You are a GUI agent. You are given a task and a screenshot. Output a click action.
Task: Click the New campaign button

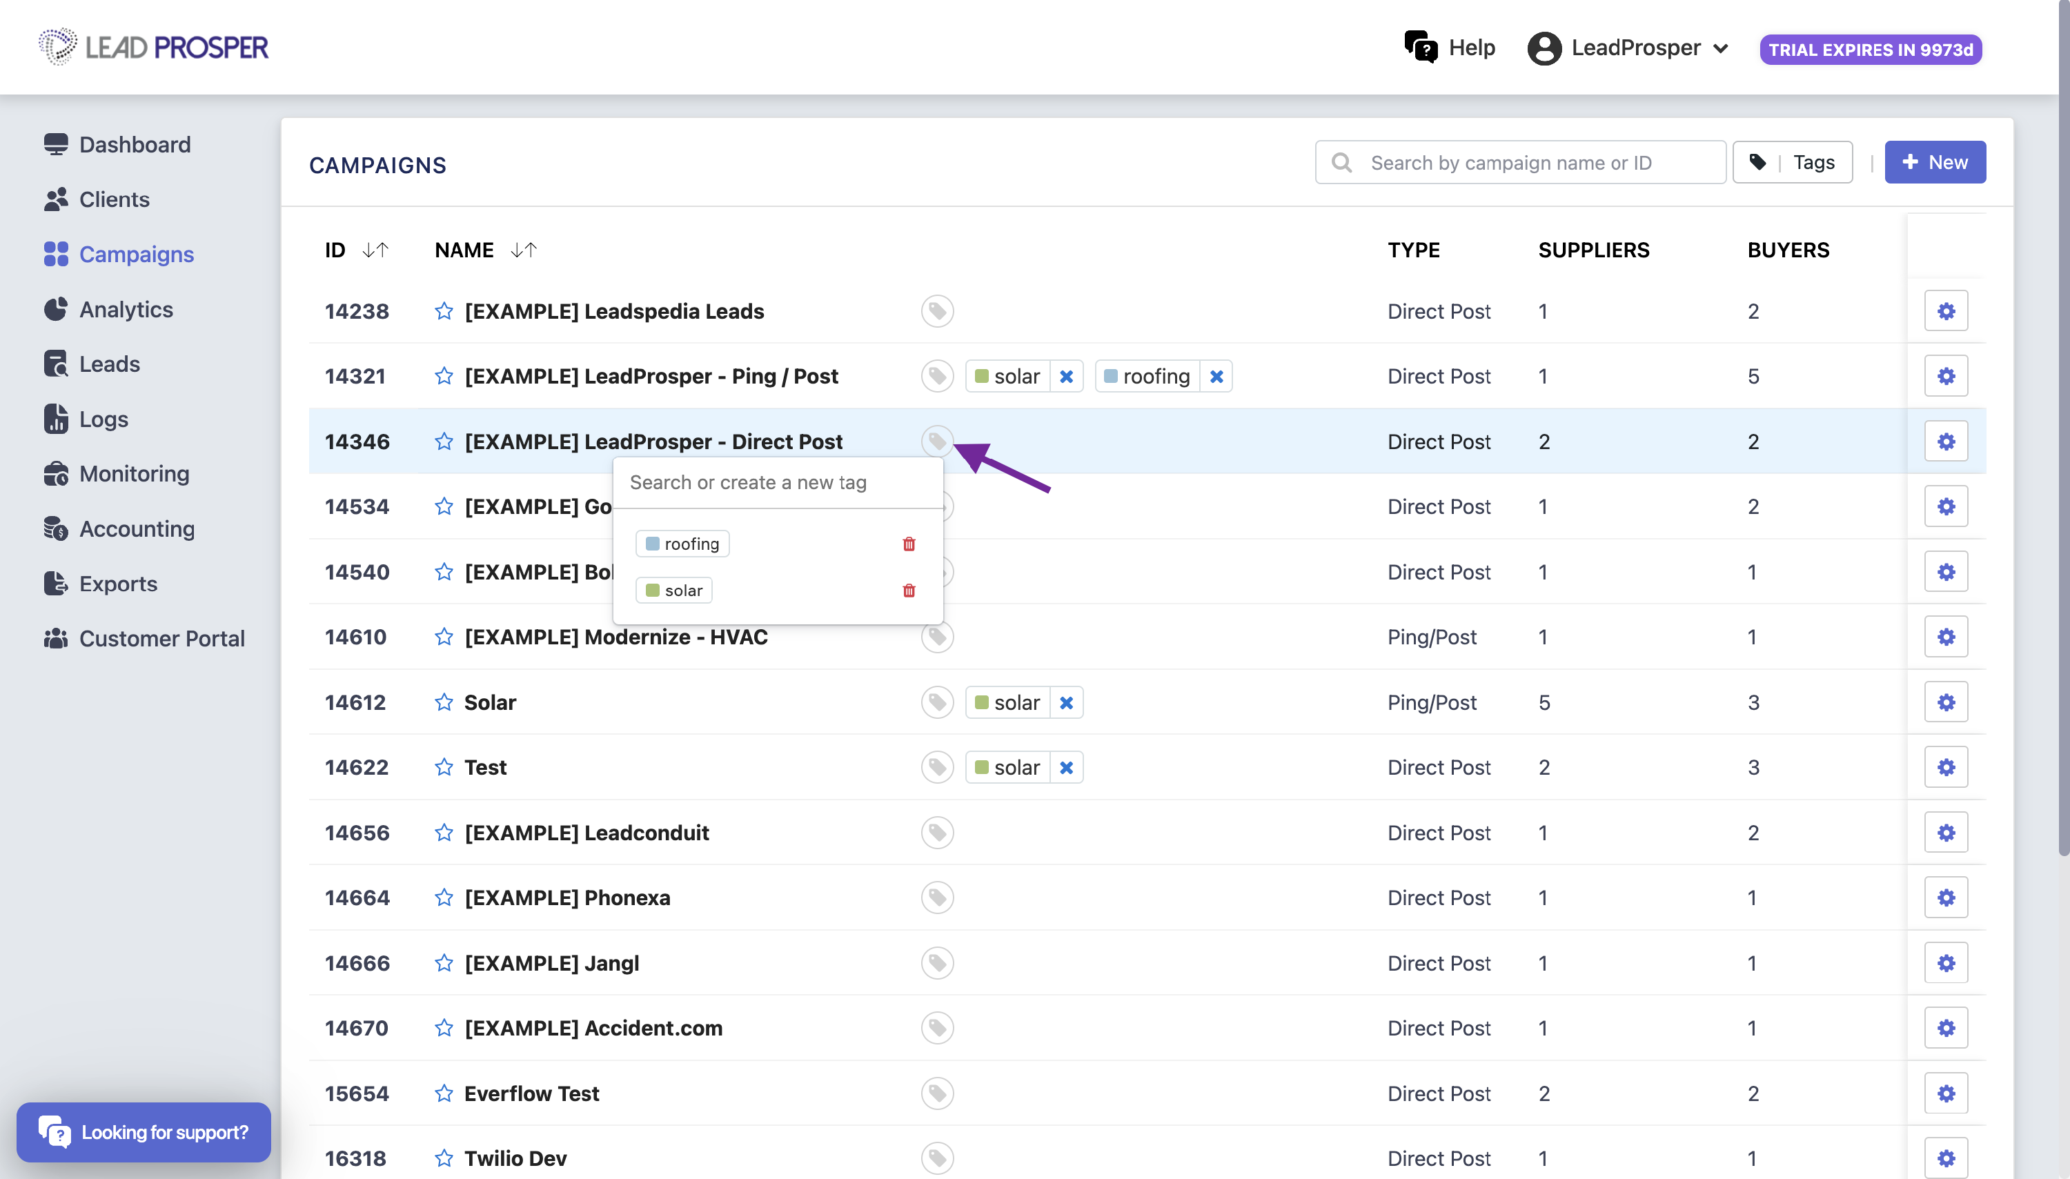(x=1934, y=163)
